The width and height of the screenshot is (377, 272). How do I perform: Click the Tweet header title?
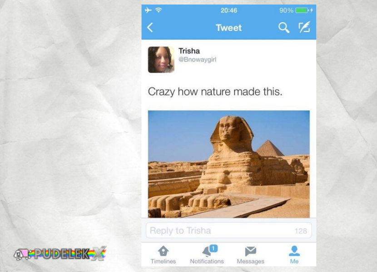point(228,28)
